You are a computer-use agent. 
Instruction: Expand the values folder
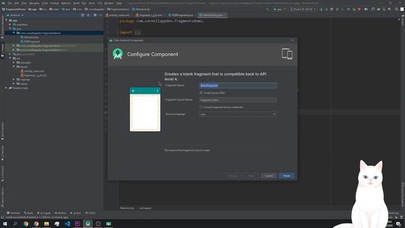pos(14,84)
